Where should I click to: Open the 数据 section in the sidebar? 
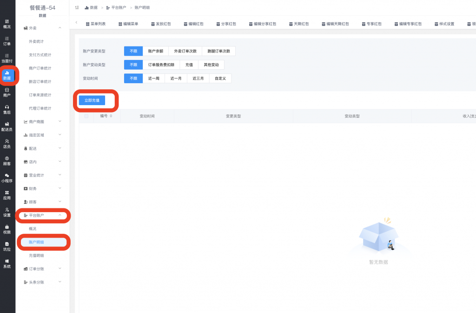tap(7, 74)
